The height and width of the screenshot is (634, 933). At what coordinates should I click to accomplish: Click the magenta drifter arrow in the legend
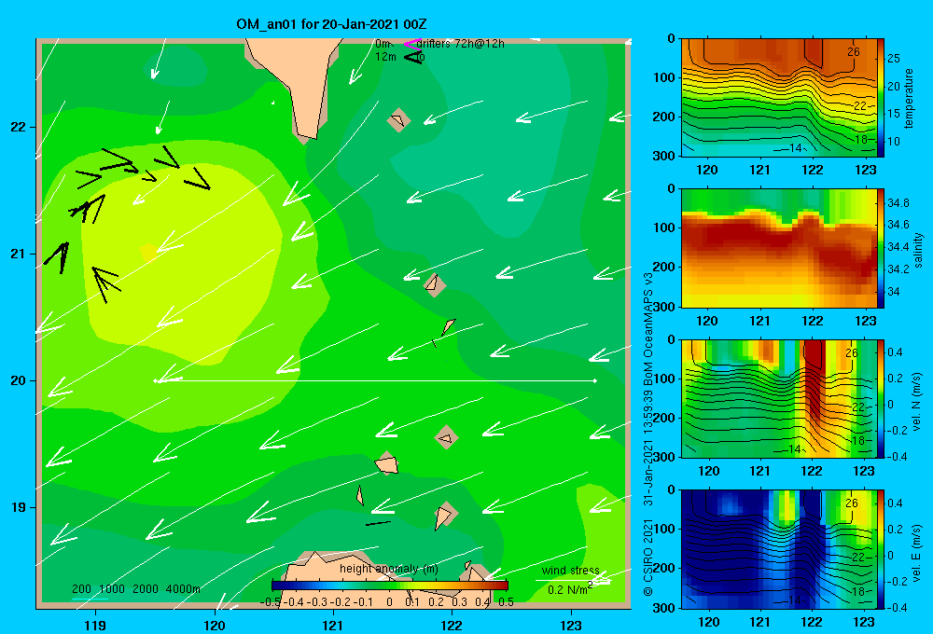pos(411,44)
